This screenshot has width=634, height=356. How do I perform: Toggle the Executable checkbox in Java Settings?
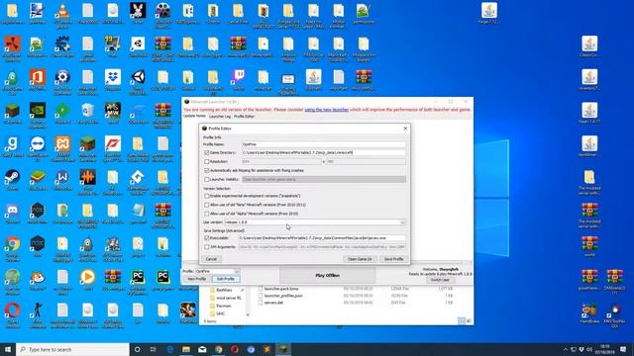click(207, 238)
